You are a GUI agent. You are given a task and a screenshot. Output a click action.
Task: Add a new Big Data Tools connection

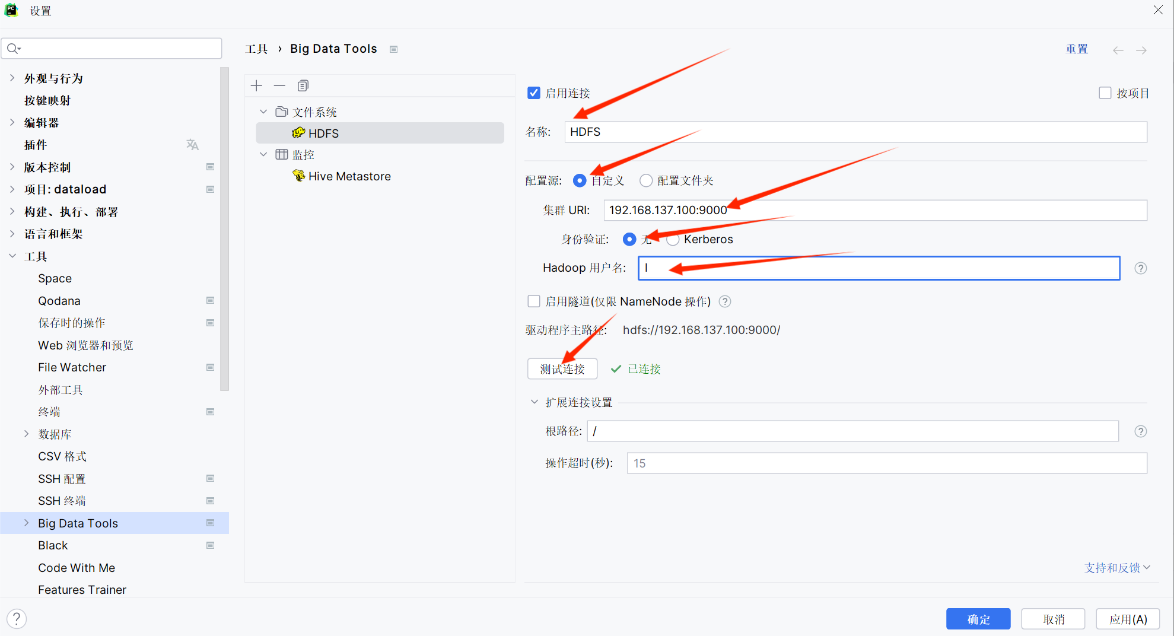tap(256, 85)
